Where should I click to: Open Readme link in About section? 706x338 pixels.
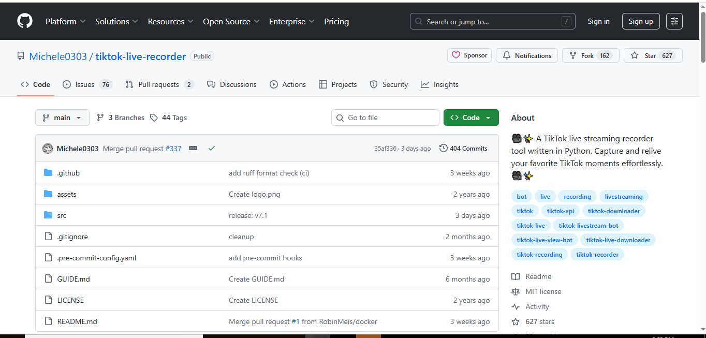pyautogui.click(x=532, y=276)
